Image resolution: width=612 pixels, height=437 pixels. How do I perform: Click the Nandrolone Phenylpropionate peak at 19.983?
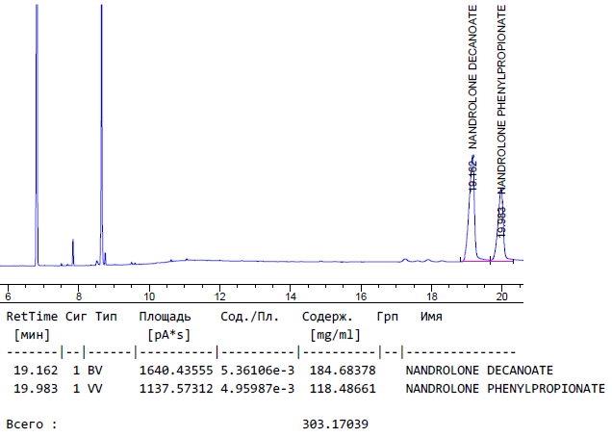(501, 231)
